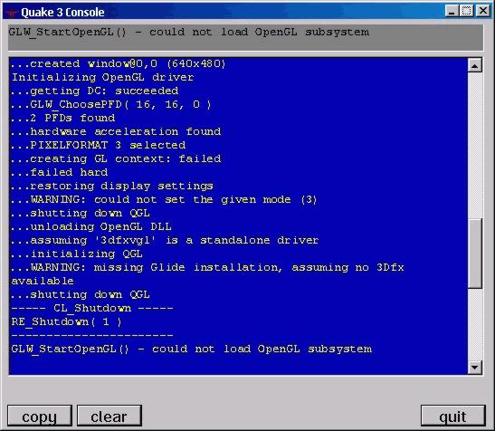The height and width of the screenshot is (431, 495).
Task: Click the 'RE_Shutdown( 1 )' line
Action: [66, 321]
